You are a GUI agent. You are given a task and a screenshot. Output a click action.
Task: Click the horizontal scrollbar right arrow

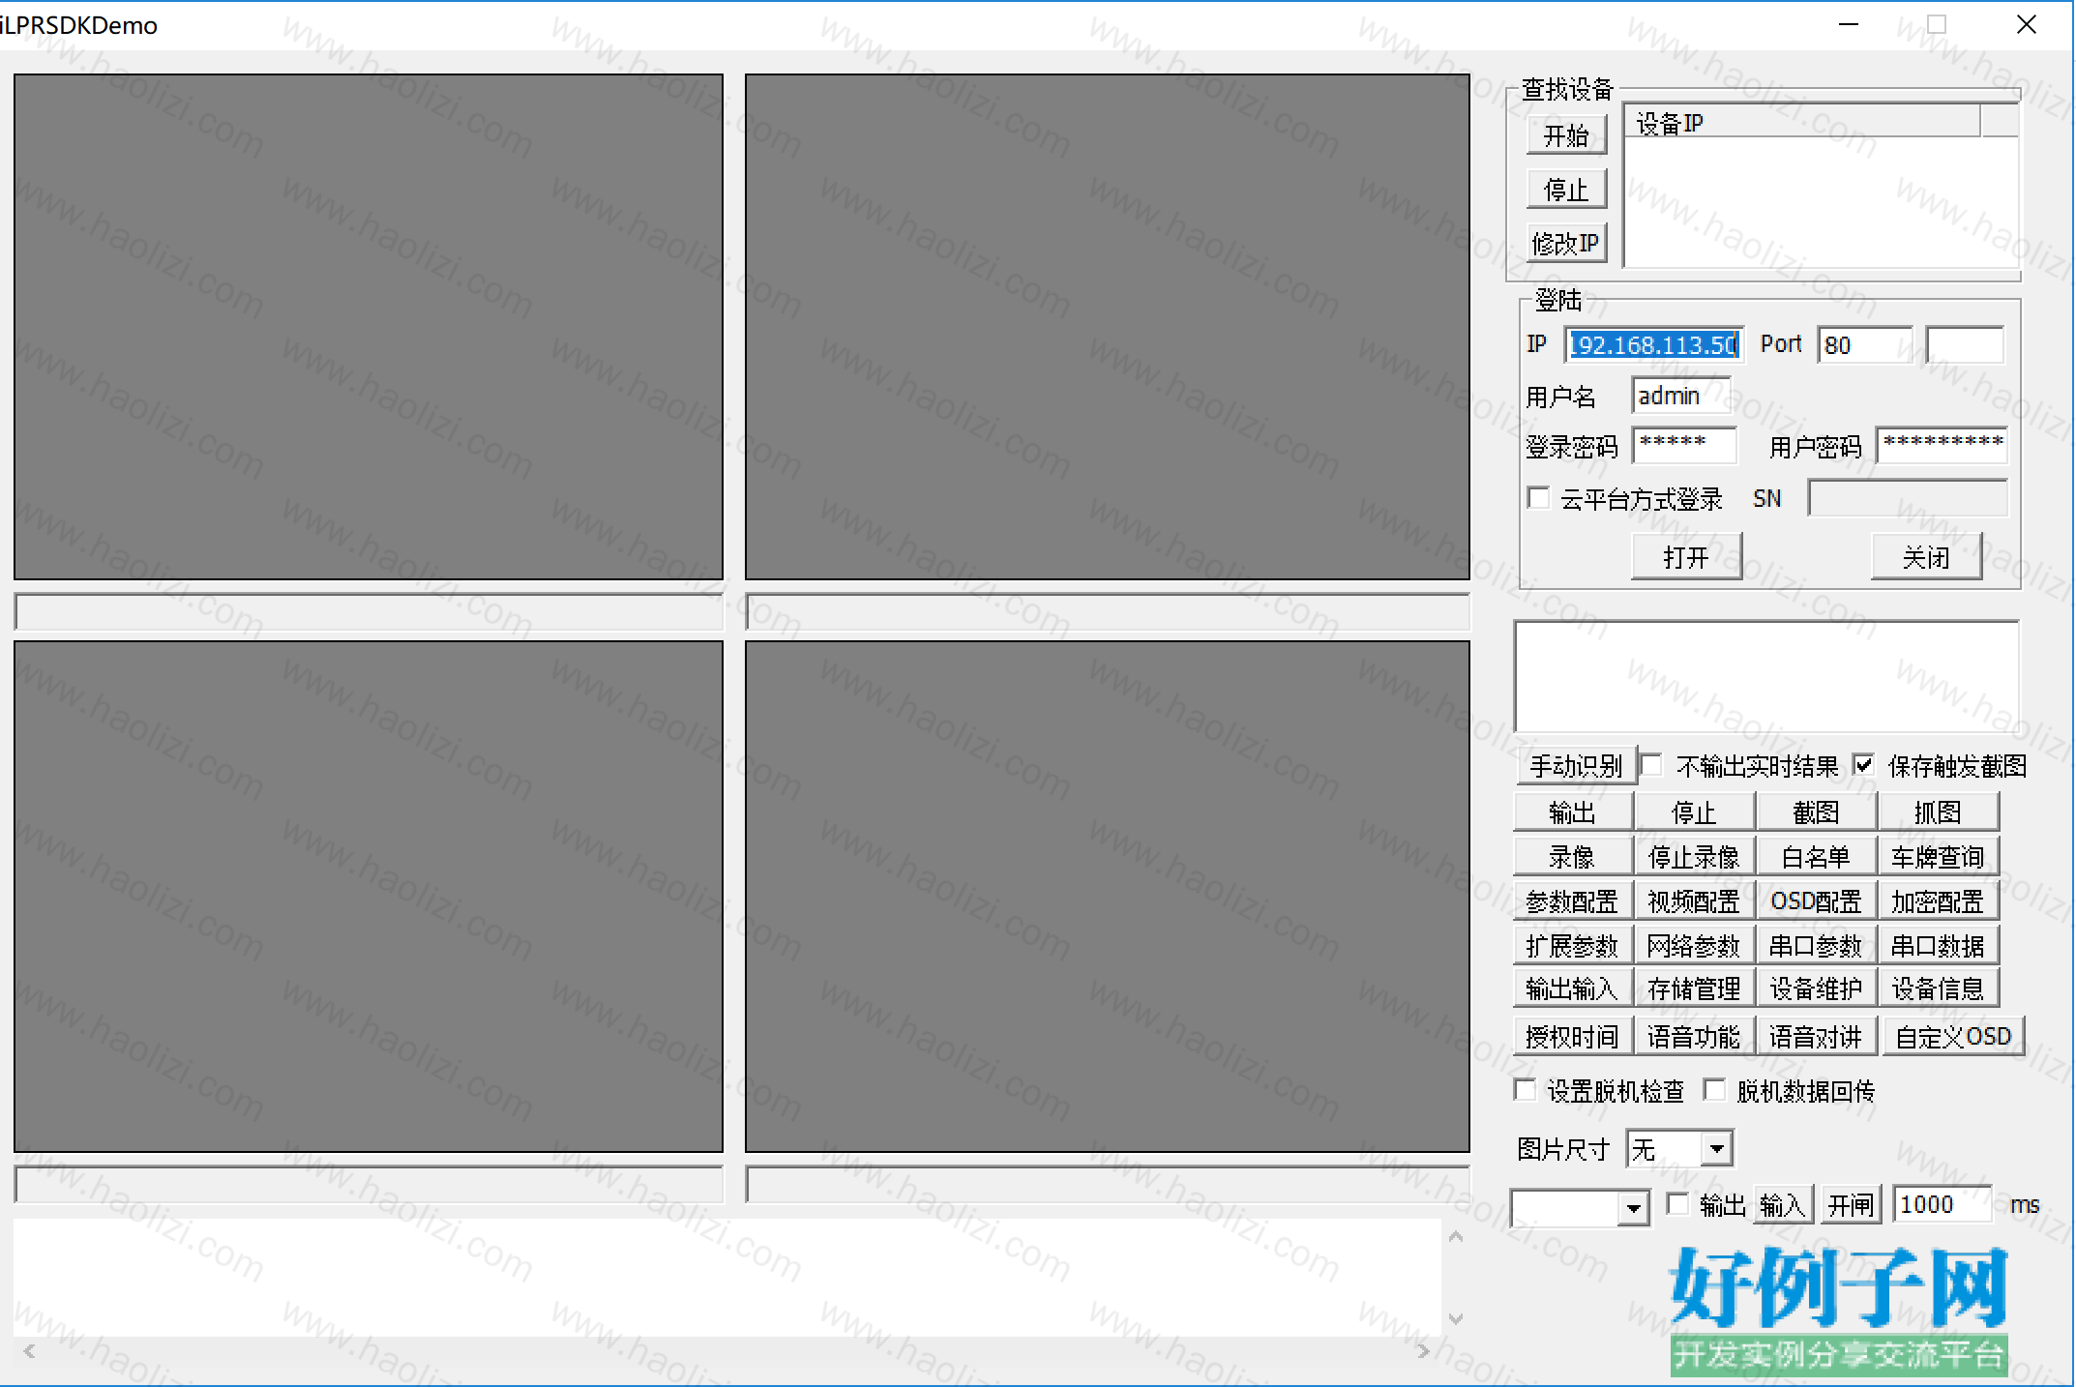tap(1423, 1351)
